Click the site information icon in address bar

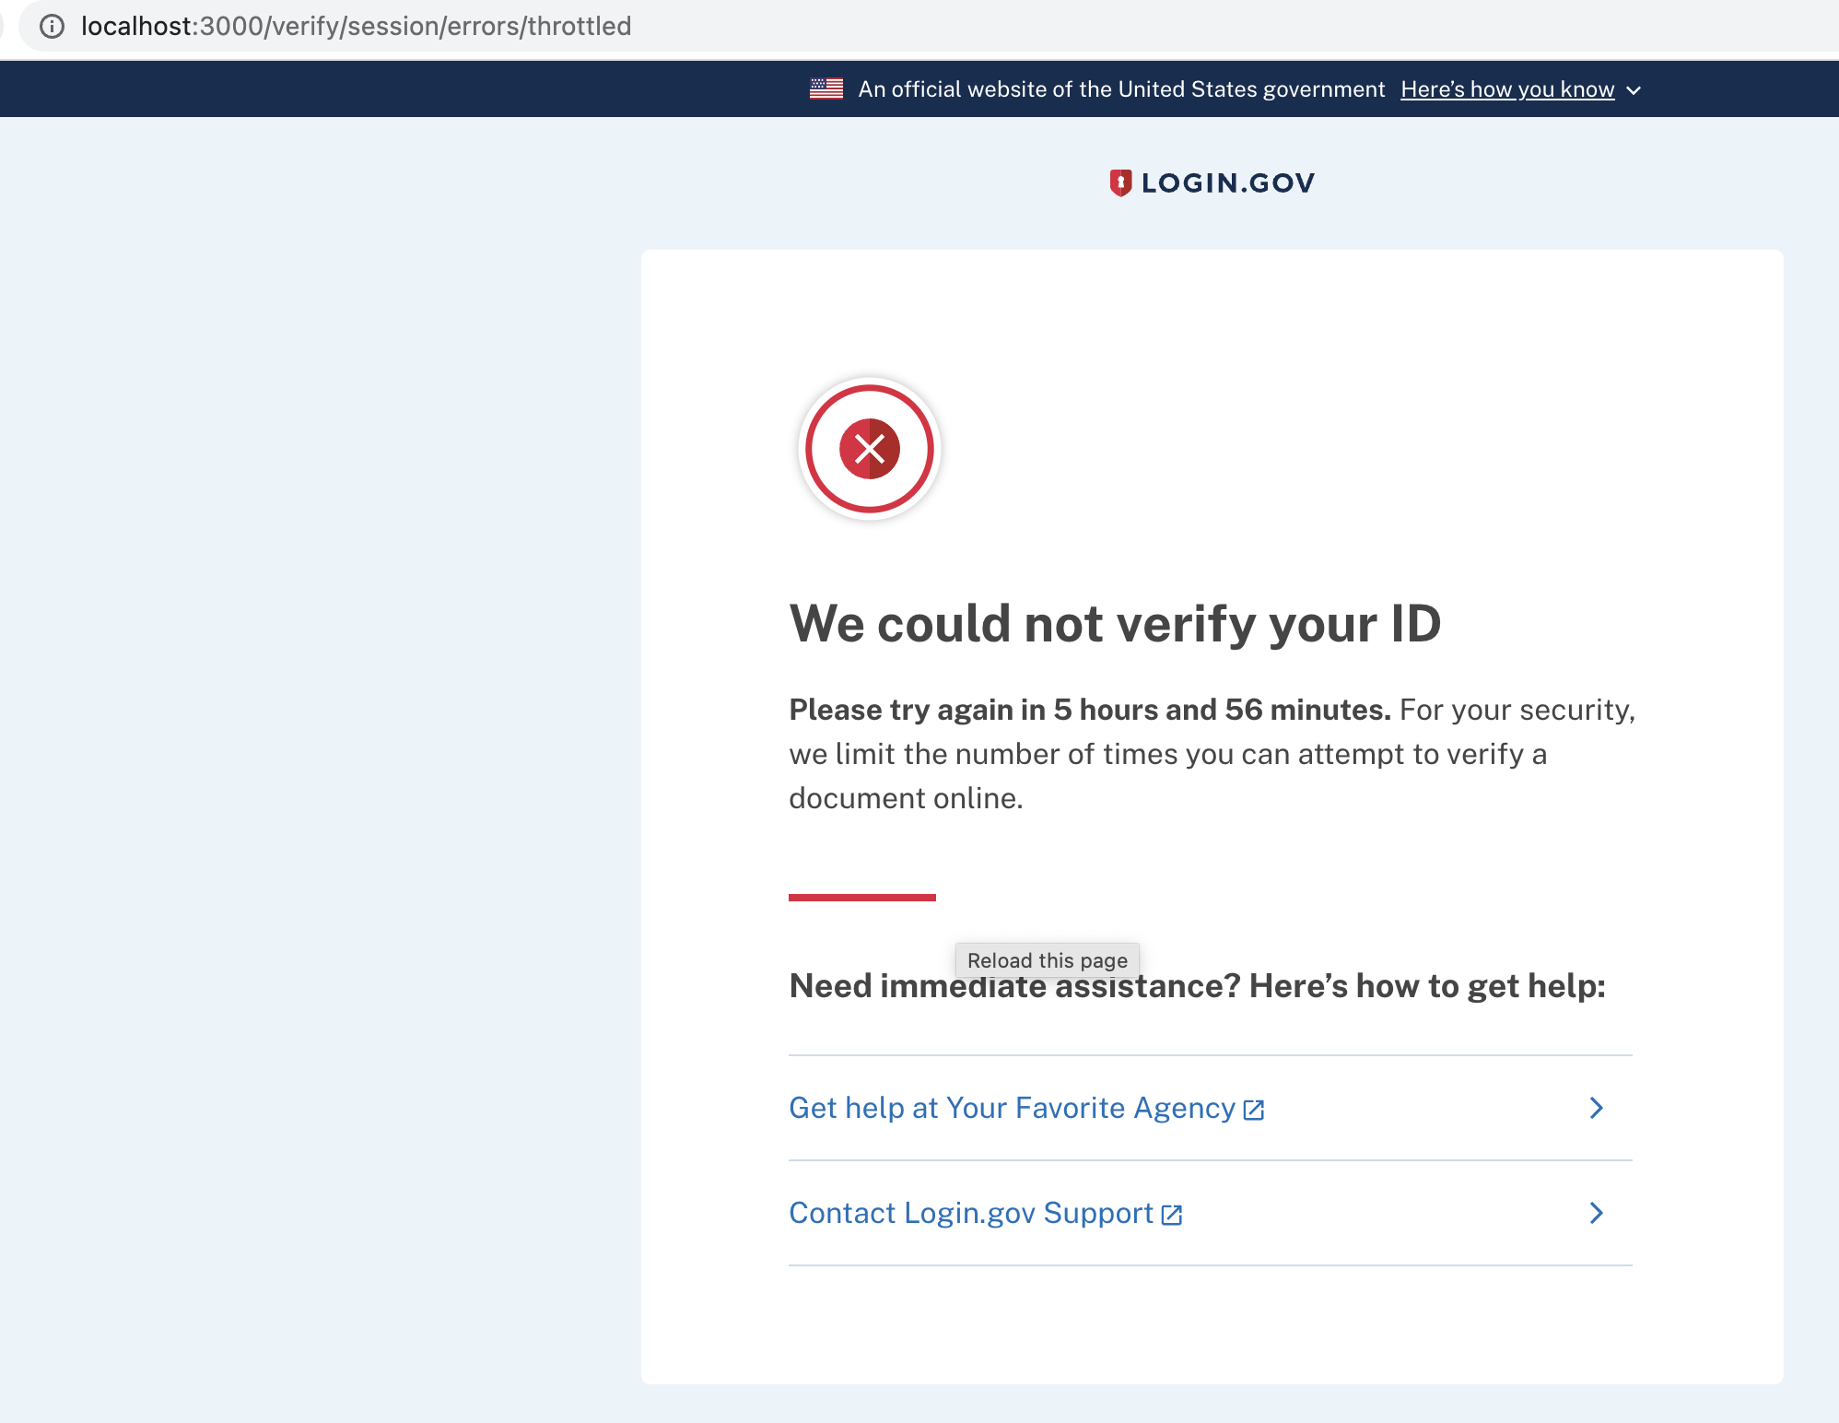tap(53, 26)
